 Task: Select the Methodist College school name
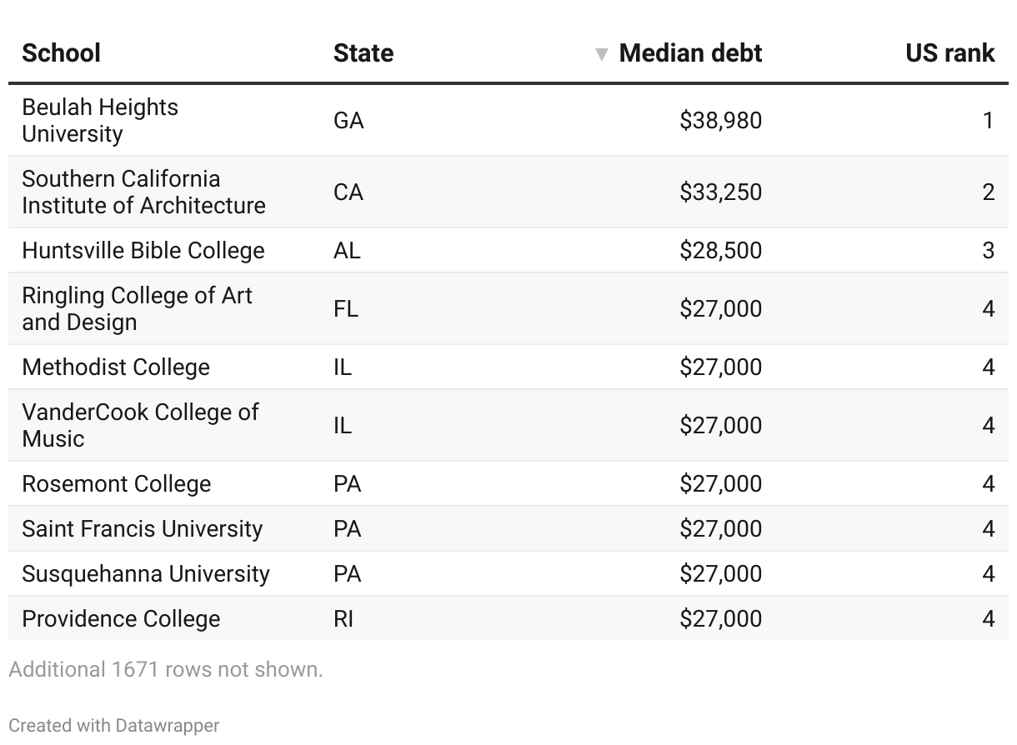coord(116,367)
